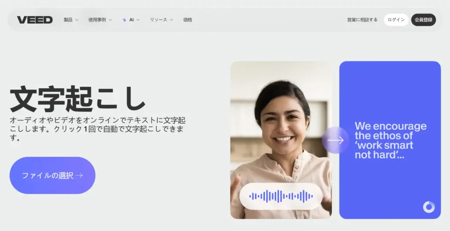
Task: Click the ファイルの選択 button label
Action: coord(47,176)
